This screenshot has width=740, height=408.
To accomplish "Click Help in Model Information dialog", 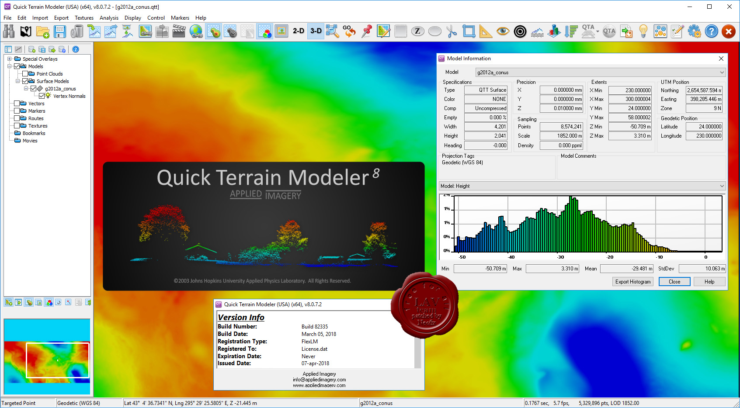I will pos(709,282).
